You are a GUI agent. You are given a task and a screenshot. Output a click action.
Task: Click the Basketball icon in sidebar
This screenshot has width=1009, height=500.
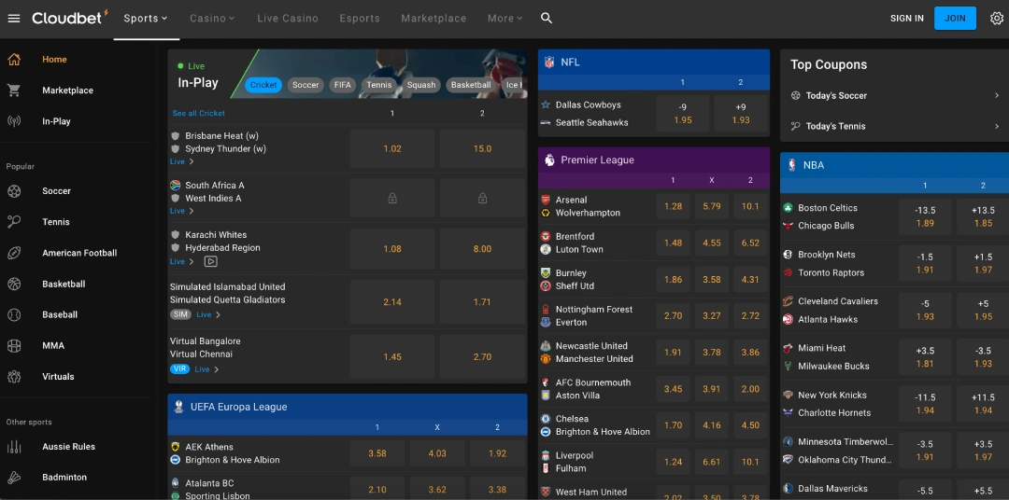pyautogui.click(x=13, y=284)
